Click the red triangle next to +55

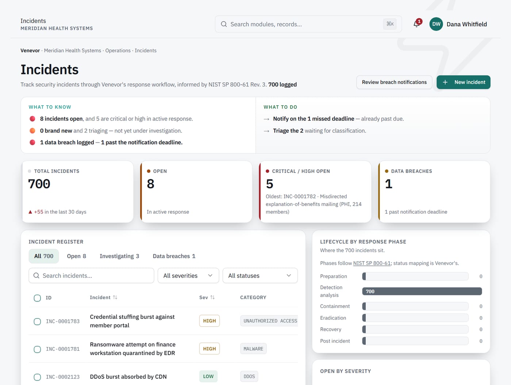(30, 212)
